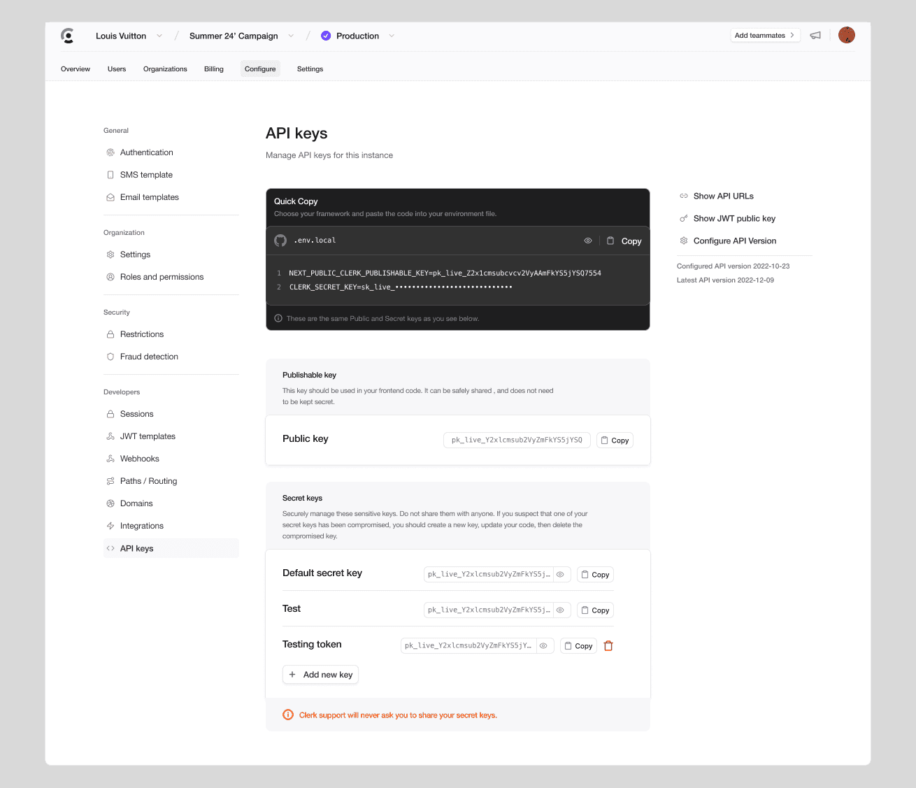Image resolution: width=916 pixels, height=788 pixels.
Task: Click the routing icon beside Paths / Routing
Action: [110, 481]
